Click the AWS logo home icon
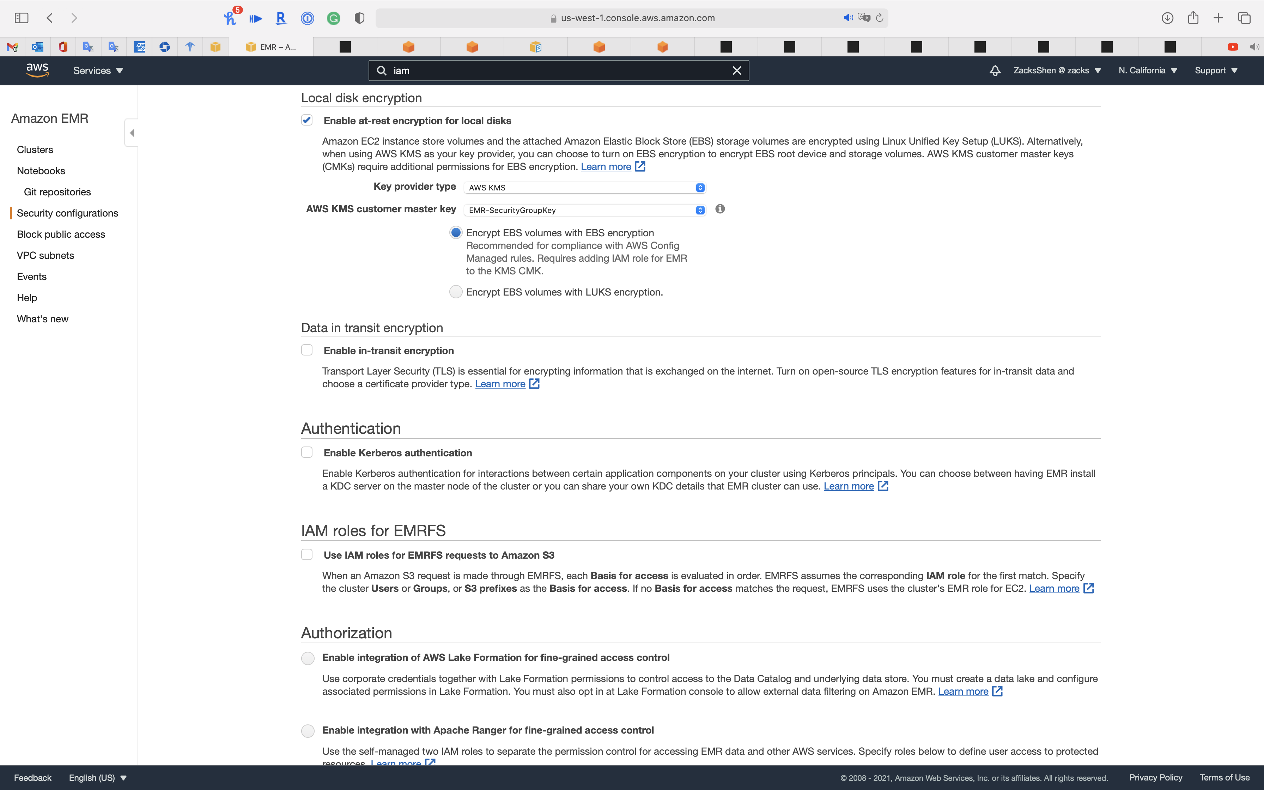The height and width of the screenshot is (790, 1264). click(37, 70)
